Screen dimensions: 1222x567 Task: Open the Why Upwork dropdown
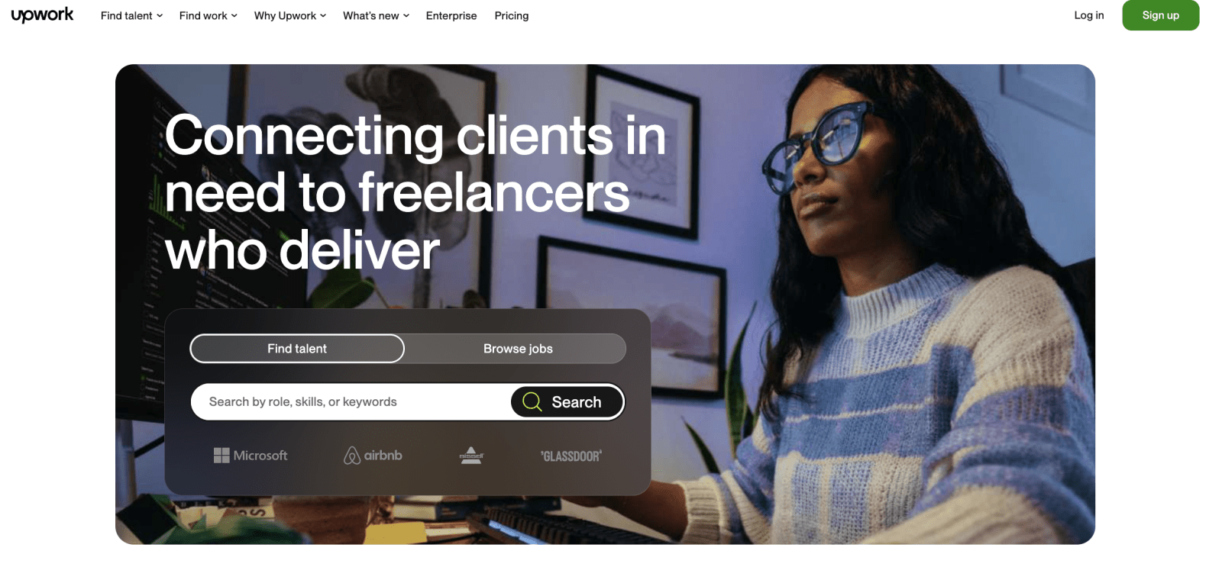tap(290, 15)
